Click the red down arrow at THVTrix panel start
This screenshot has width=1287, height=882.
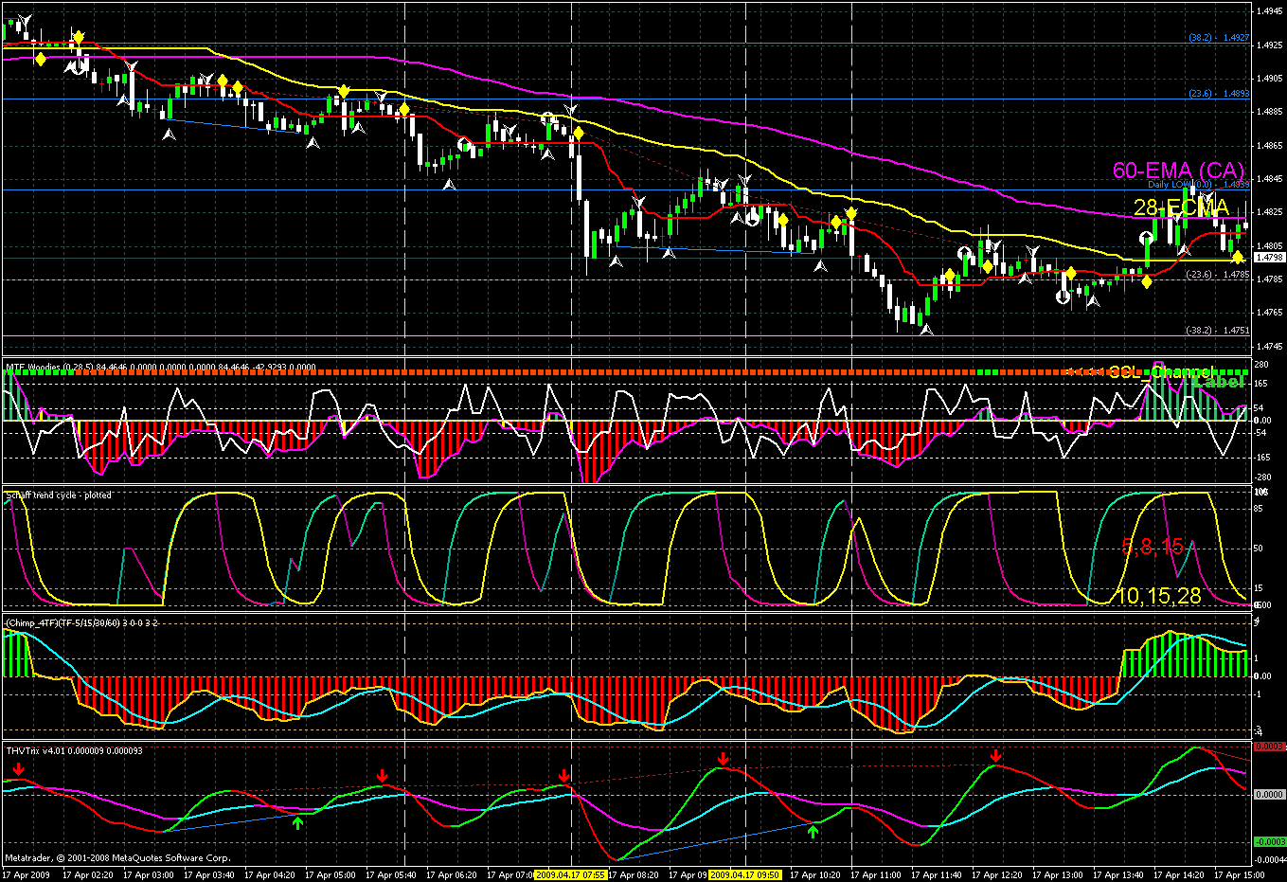(19, 768)
